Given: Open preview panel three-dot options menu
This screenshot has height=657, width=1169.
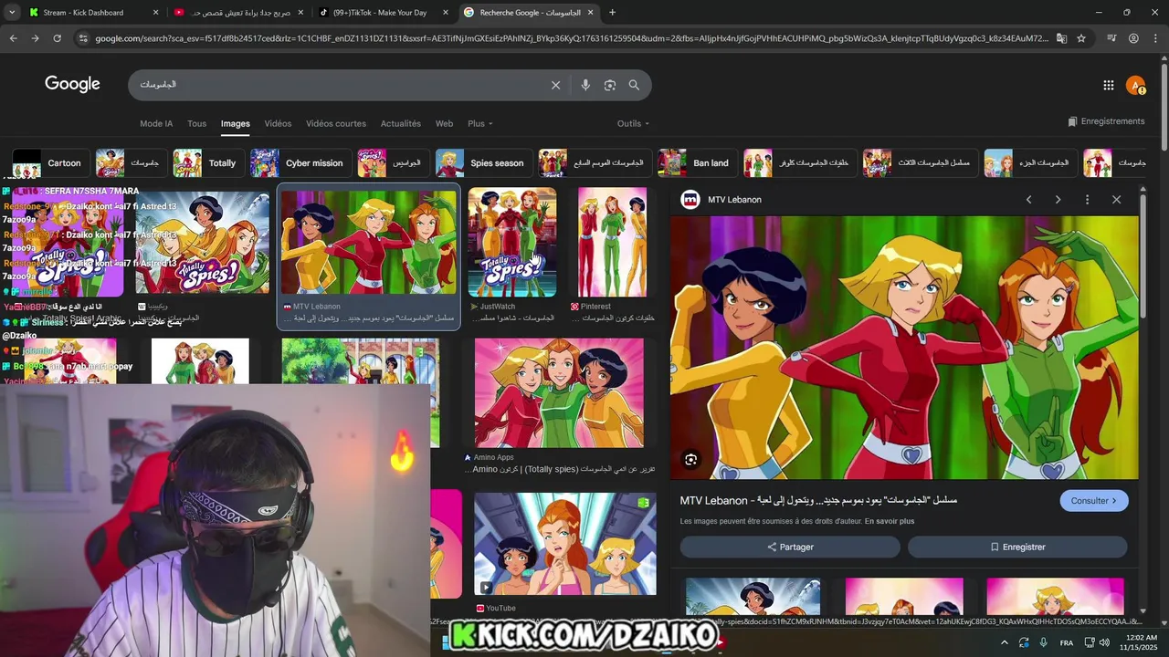Looking at the screenshot, I should click(x=1087, y=199).
